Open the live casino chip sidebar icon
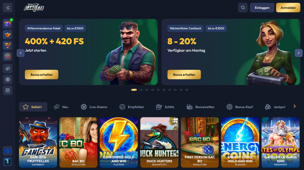304x170 pixels. pos(8,80)
